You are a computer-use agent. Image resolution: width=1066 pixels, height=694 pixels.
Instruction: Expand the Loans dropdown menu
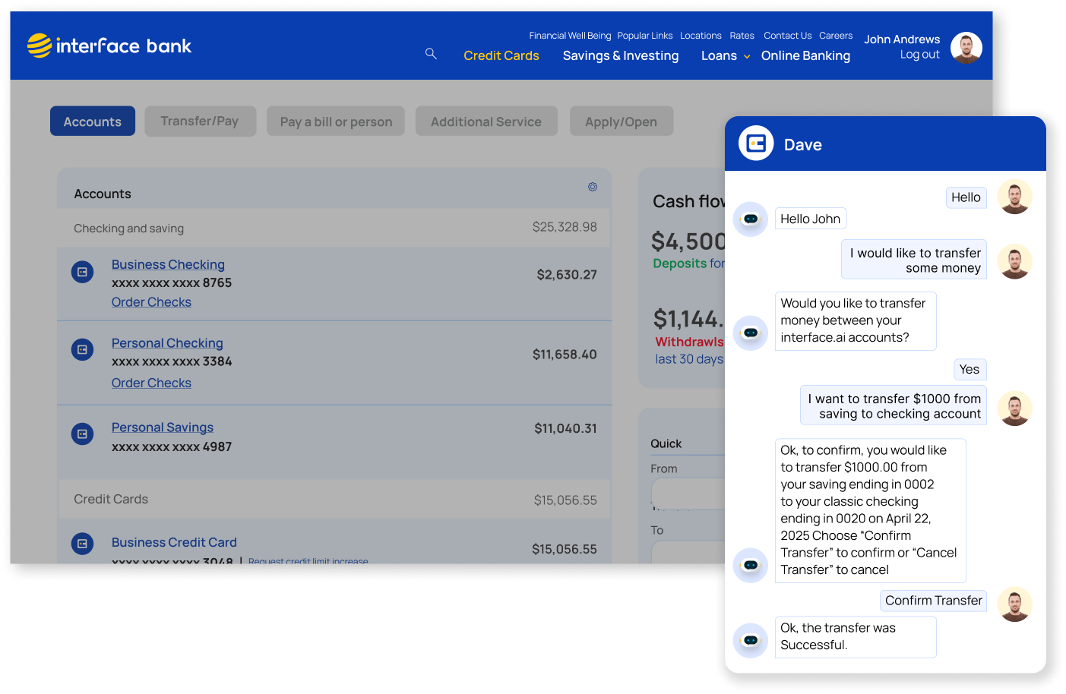[725, 56]
